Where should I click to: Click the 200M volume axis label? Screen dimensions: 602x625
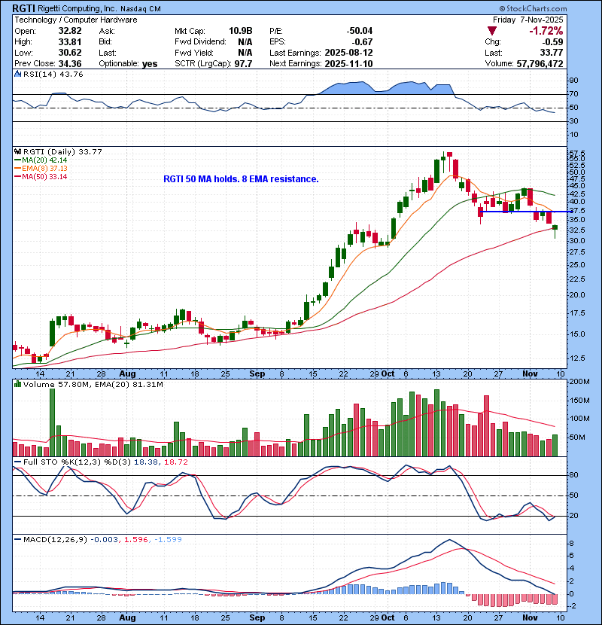pyautogui.click(x=579, y=382)
